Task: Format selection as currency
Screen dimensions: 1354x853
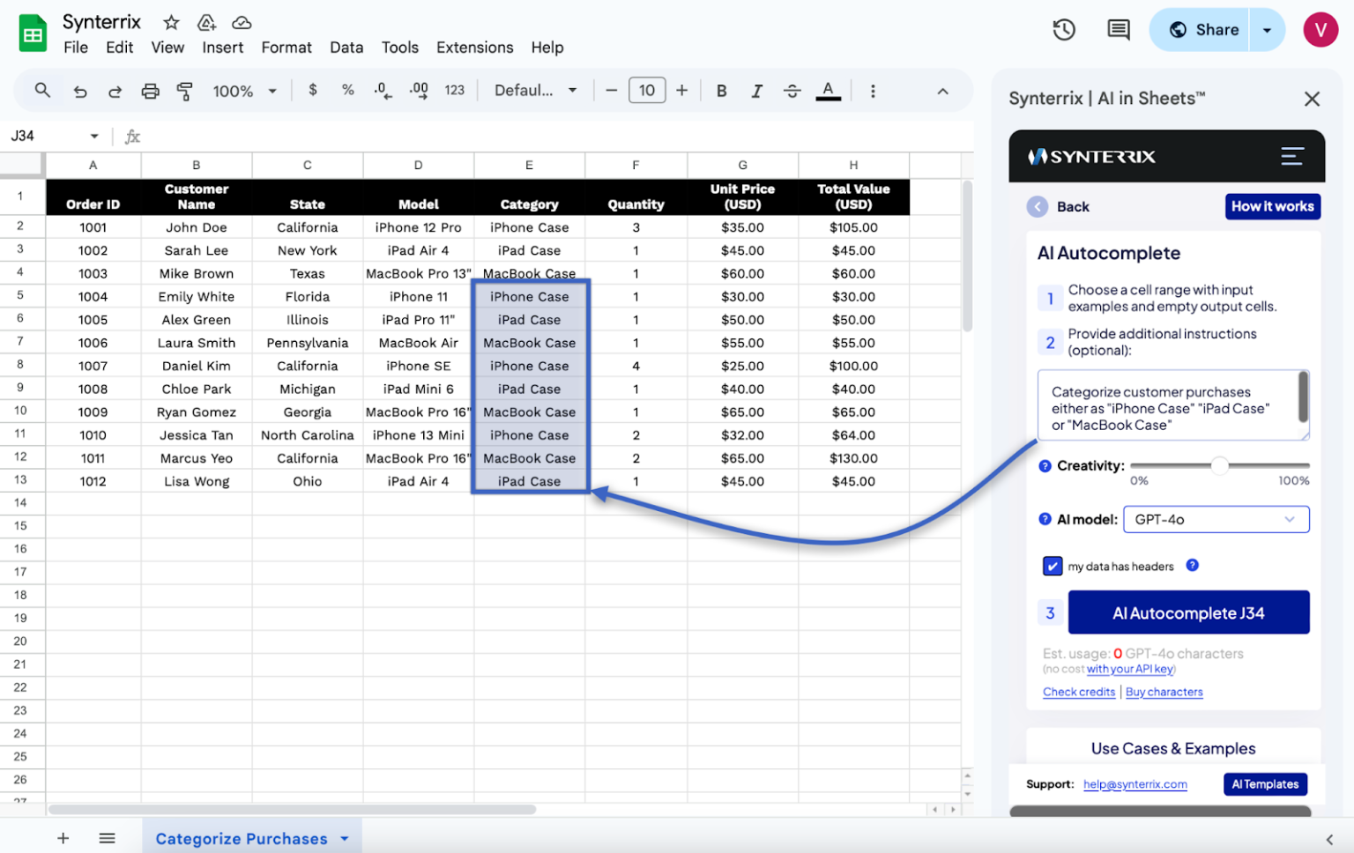Action: [x=312, y=90]
